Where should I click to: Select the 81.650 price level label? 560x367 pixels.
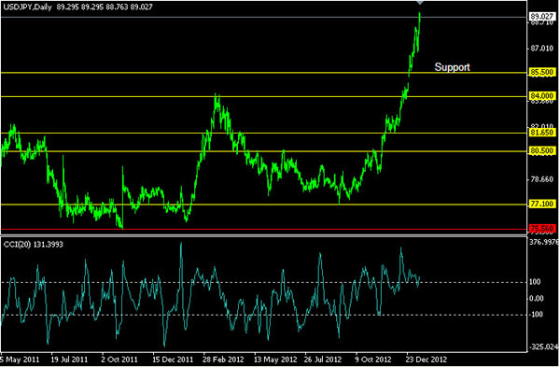[541, 133]
